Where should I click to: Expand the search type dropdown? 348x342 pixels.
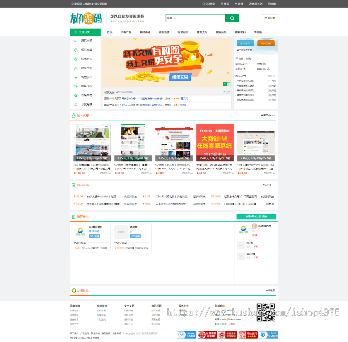tap(171, 18)
